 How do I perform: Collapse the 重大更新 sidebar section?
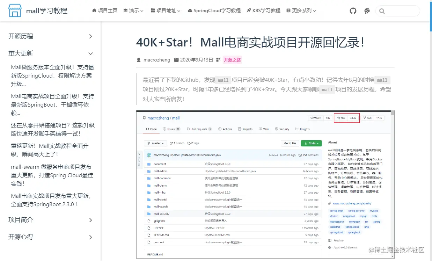point(51,53)
